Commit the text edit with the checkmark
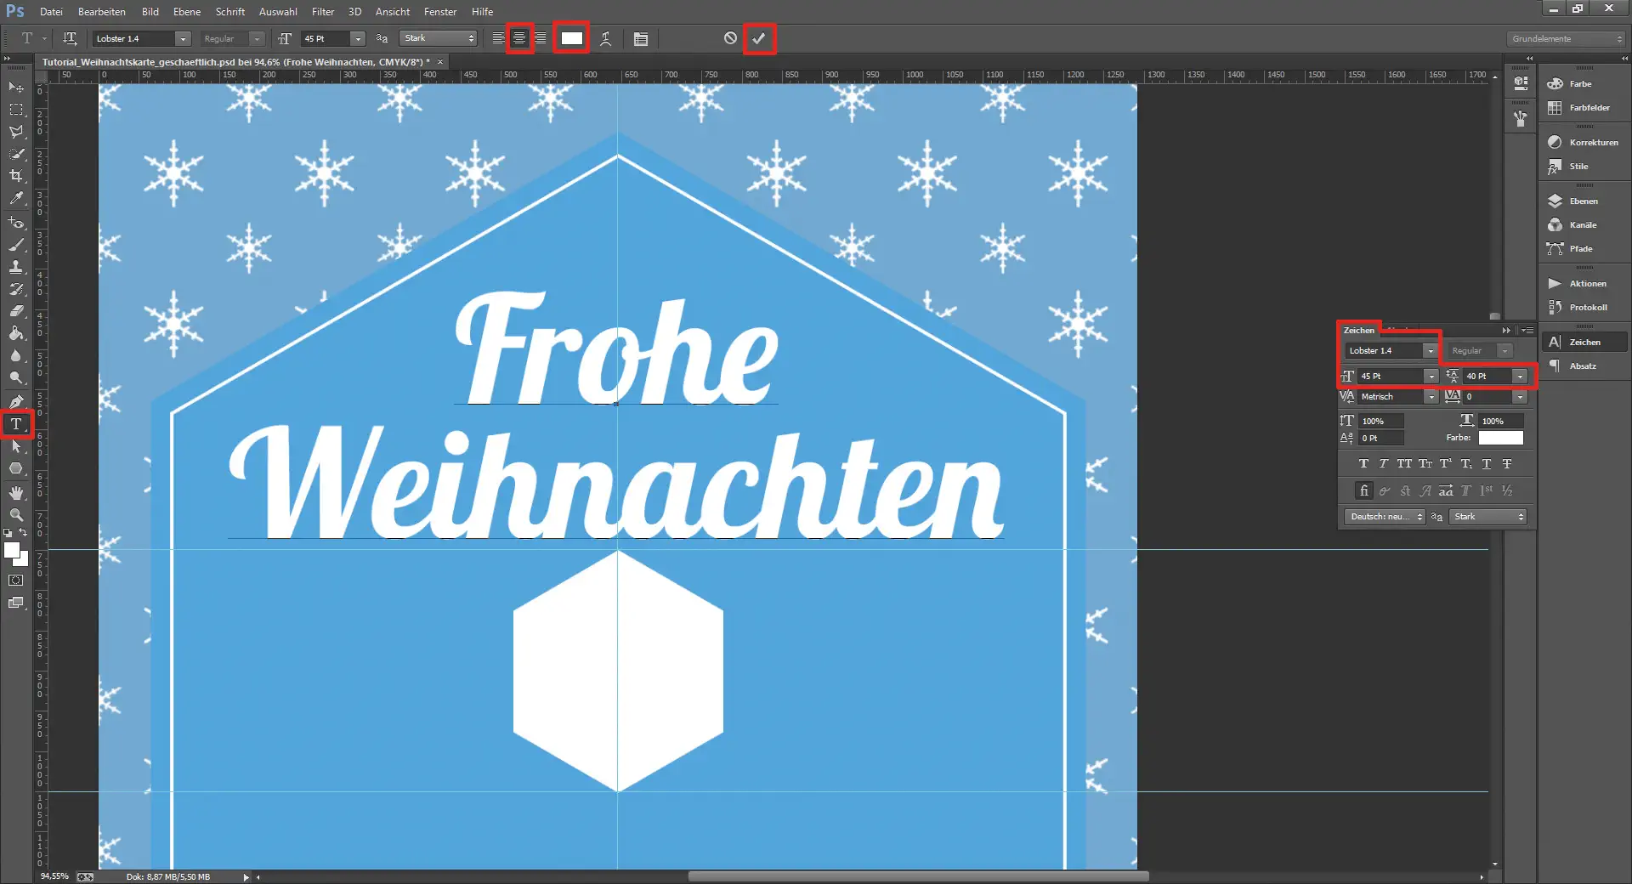The width and height of the screenshot is (1632, 884). coord(759,38)
